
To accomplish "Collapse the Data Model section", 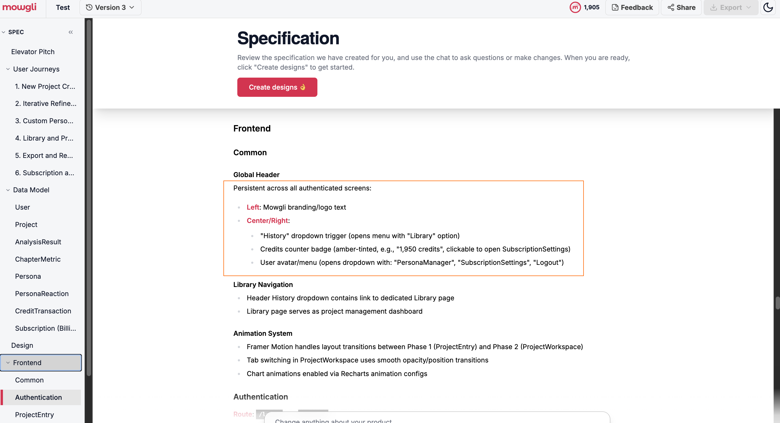I will 8,190.
